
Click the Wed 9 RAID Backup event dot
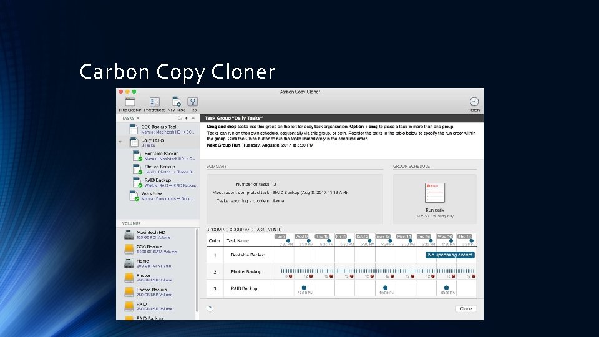pos(304,288)
